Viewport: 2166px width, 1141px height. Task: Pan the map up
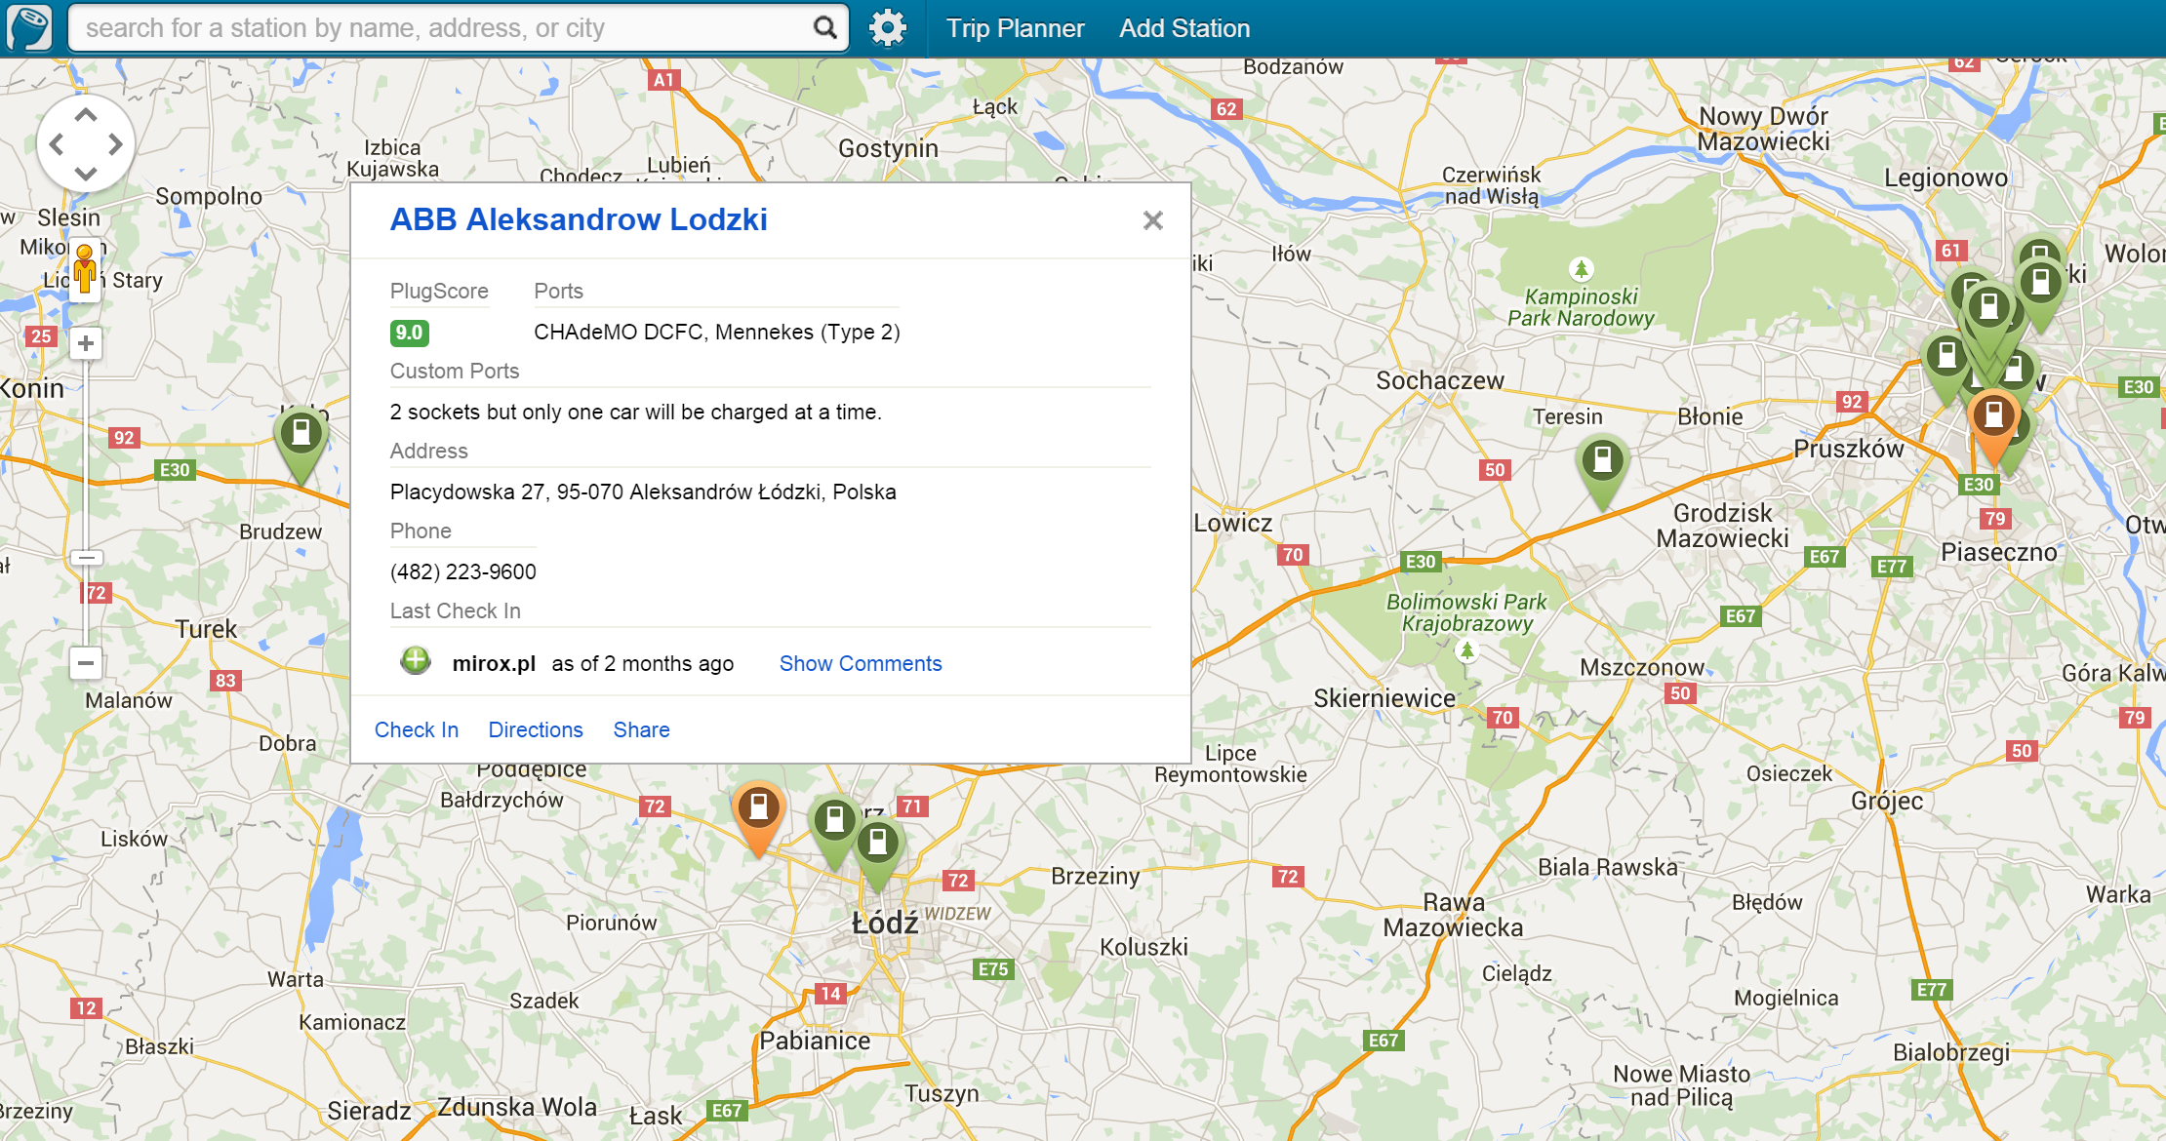[86, 114]
